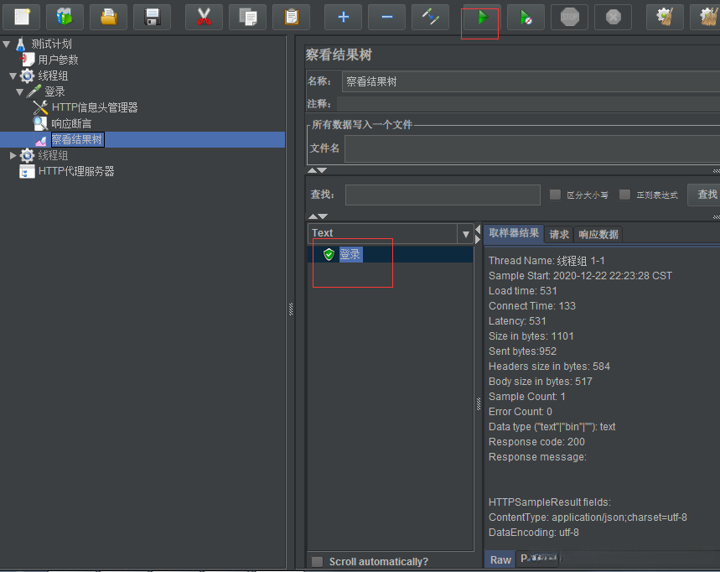Select the second 线程组 gear icon

coord(27,155)
